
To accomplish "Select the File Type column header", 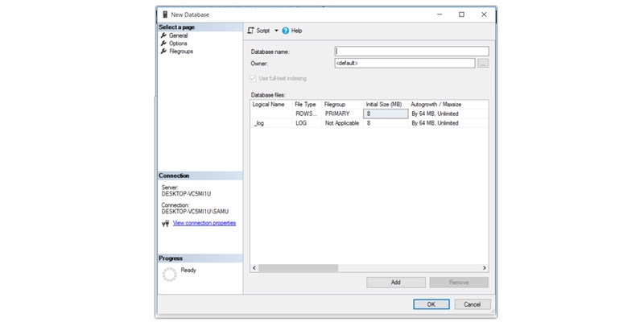I will tap(307, 105).
